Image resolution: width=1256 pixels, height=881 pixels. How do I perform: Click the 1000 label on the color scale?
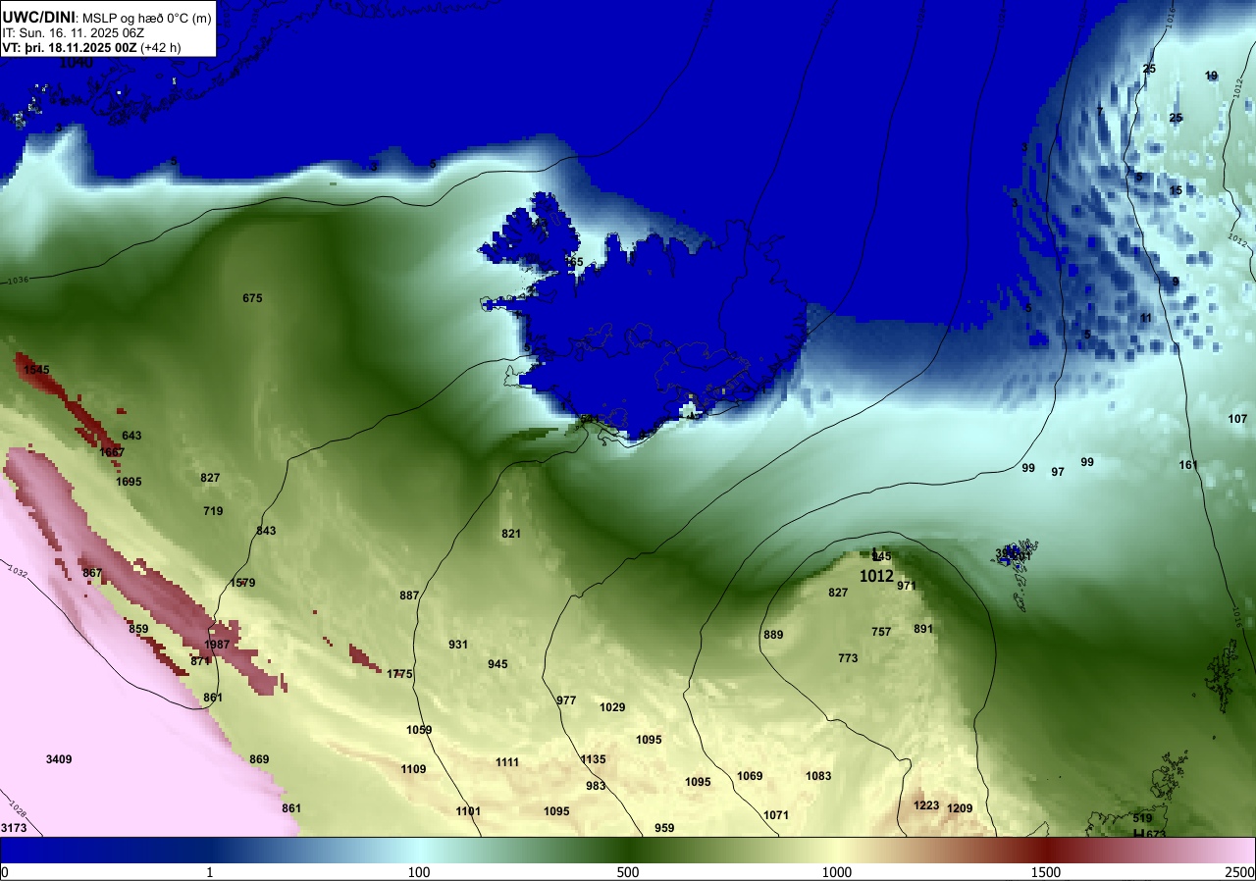836,872
